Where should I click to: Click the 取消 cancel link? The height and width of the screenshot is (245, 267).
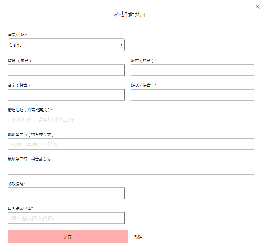point(138,237)
